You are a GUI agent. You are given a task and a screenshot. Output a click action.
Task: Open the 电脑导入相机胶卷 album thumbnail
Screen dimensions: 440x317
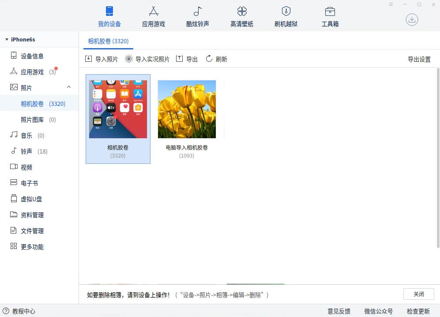tap(186, 109)
